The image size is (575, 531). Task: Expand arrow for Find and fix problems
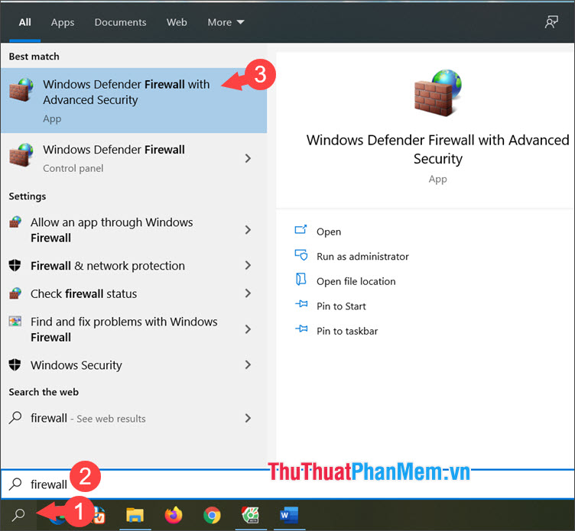point(249,329)
